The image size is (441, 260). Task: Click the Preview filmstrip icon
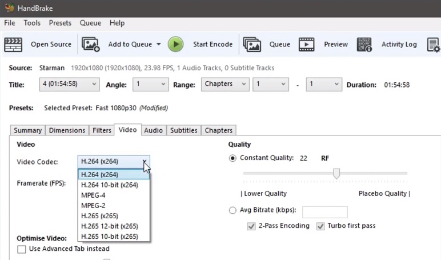click(307, 45)
